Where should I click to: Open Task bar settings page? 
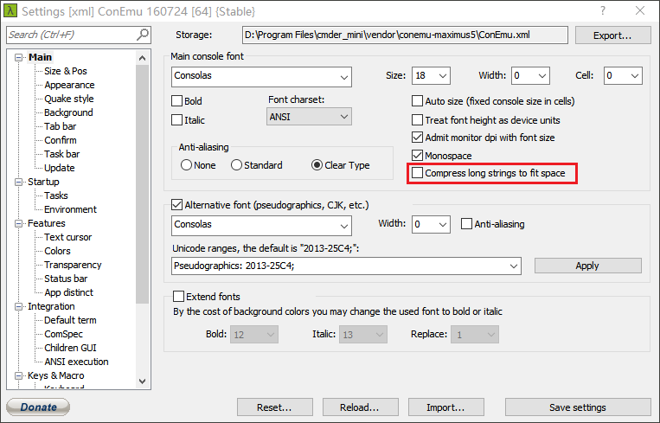point(62,154)
